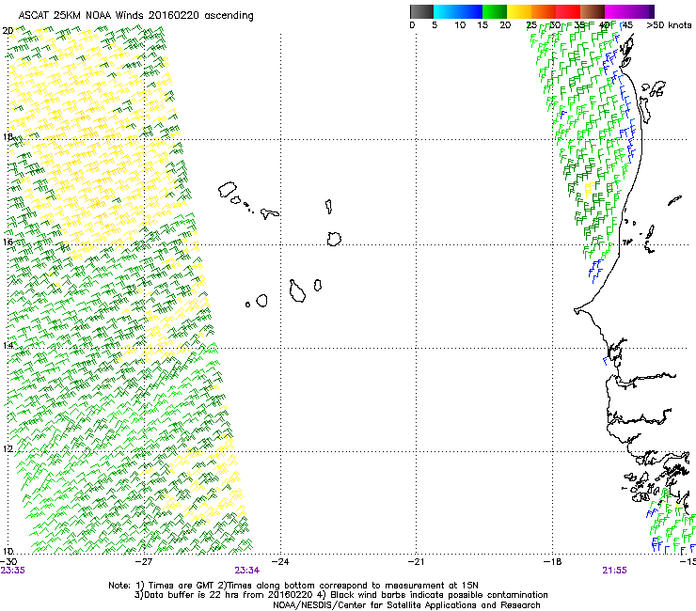
Task: Click the legend value '5' under color bar
Action: click(x=435, y=25)
